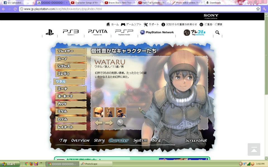Screen dimensions: 268x167
Task: Open the Windows start menu
Action: coord(10,164)
